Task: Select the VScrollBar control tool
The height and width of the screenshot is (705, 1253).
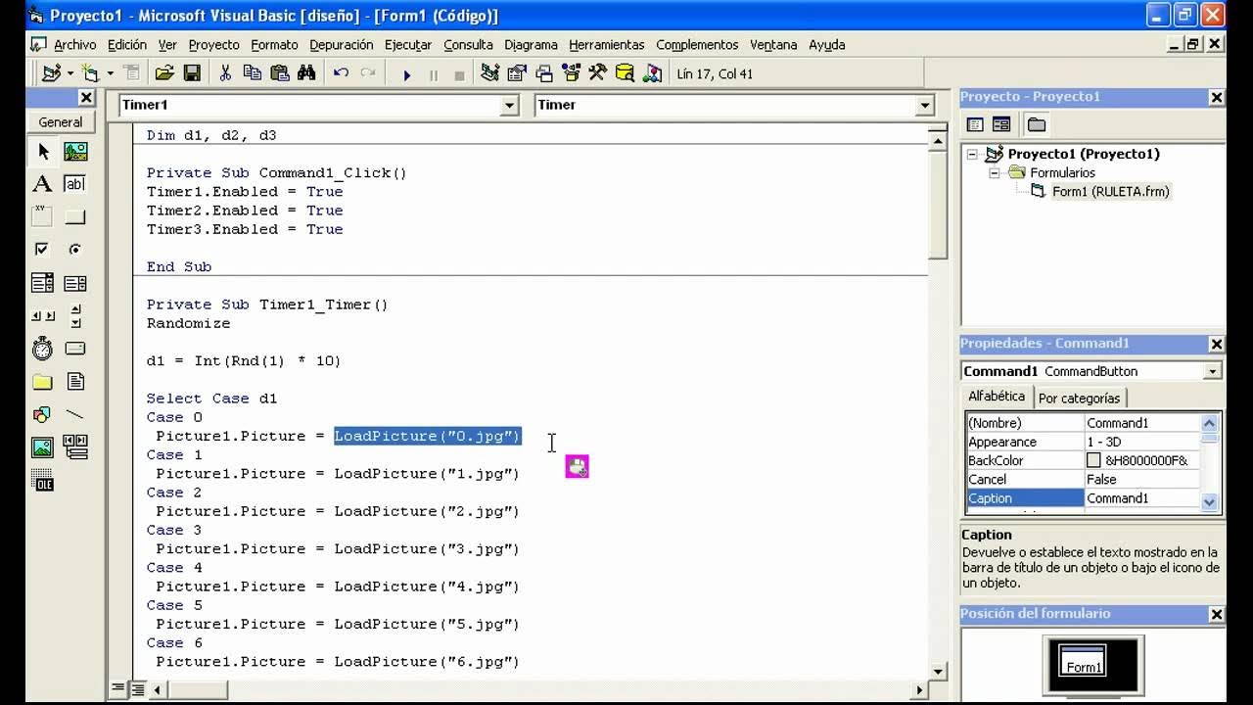Action: 75,315
